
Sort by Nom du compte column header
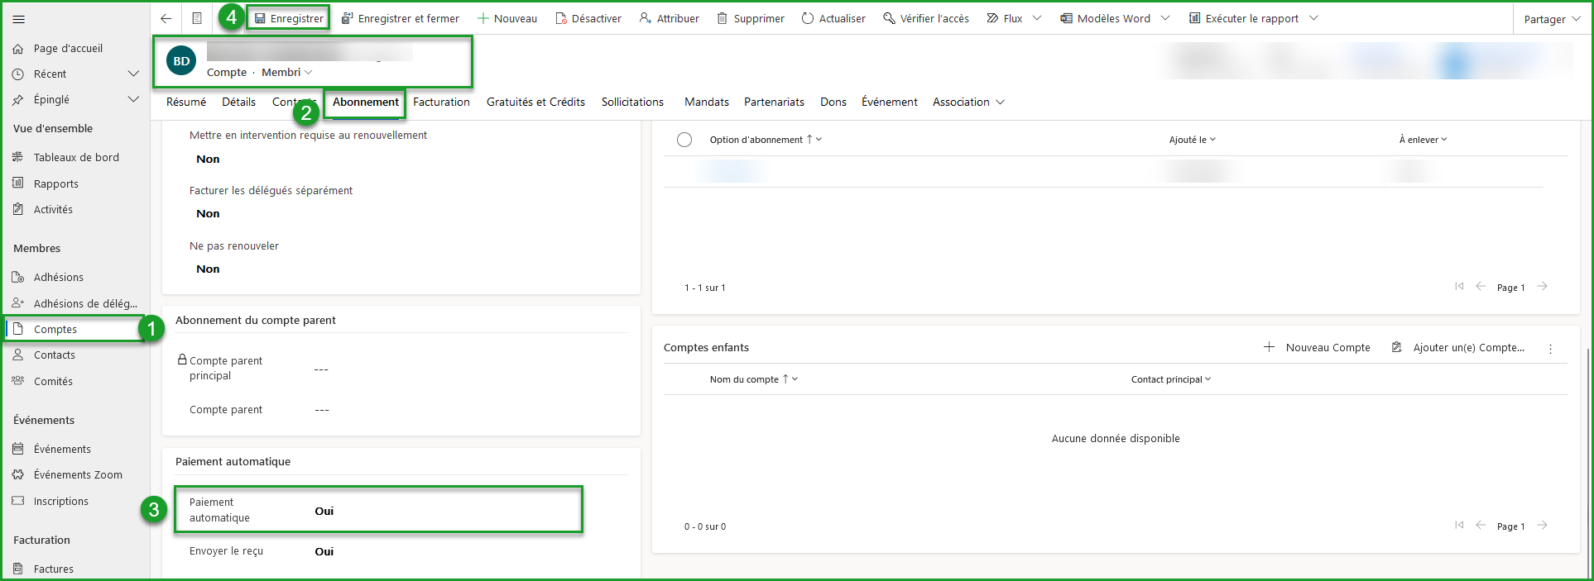click(744, 379)
